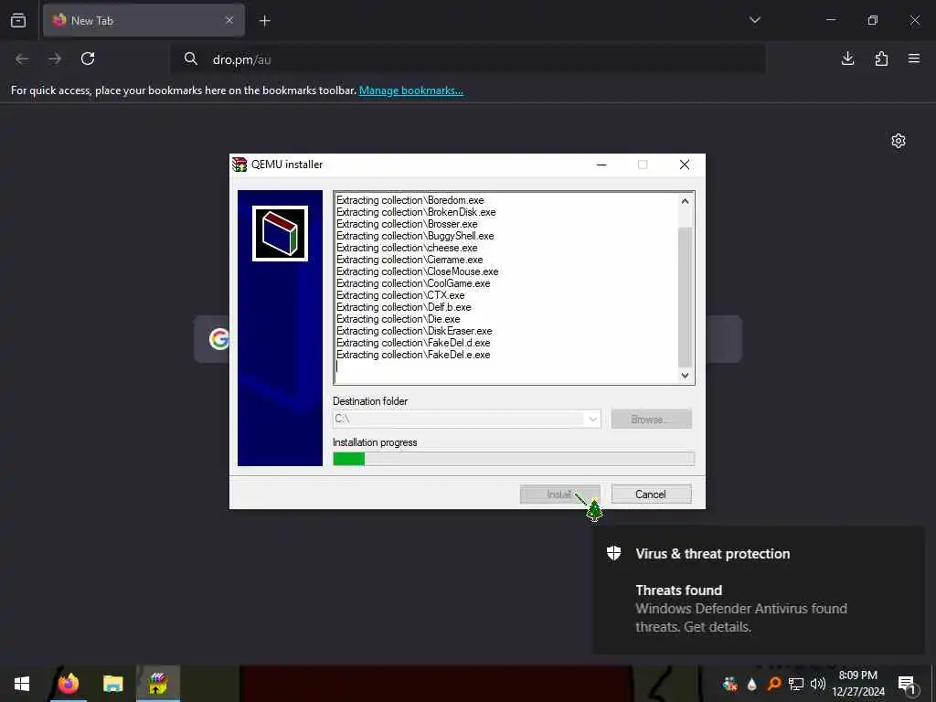The width and height of the screenshot is (936, 702).
Task: Click the Installation progress bar
Action: pyautogui.click(x=514, y=459)
